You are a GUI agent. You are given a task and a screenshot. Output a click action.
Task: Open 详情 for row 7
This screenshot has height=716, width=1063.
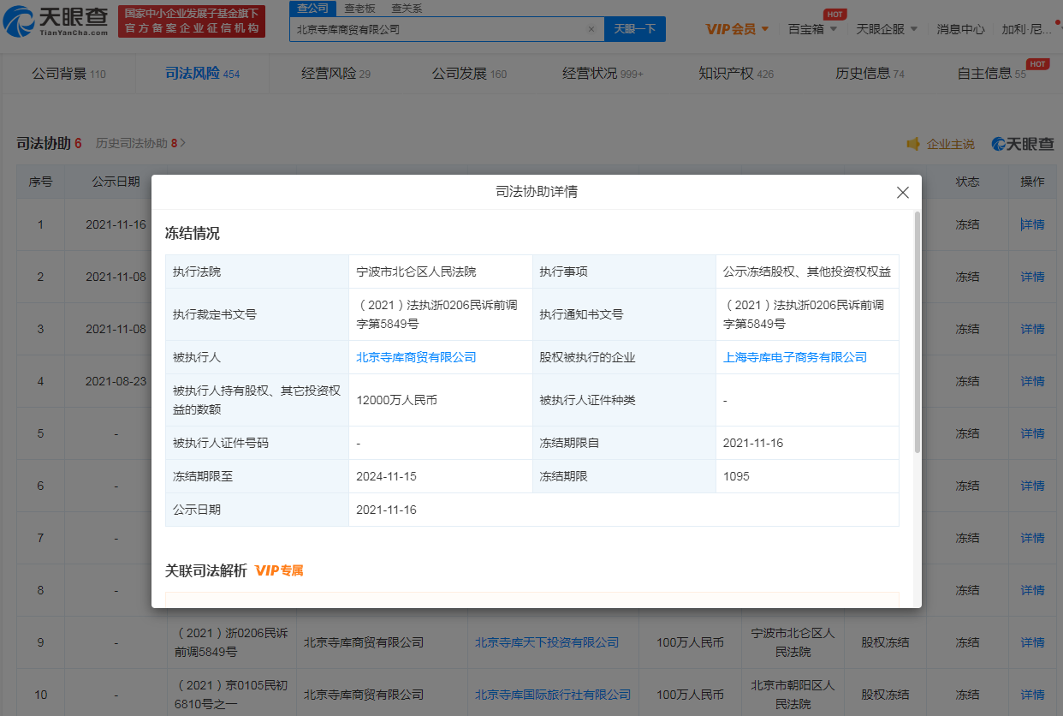(1032, 538)
